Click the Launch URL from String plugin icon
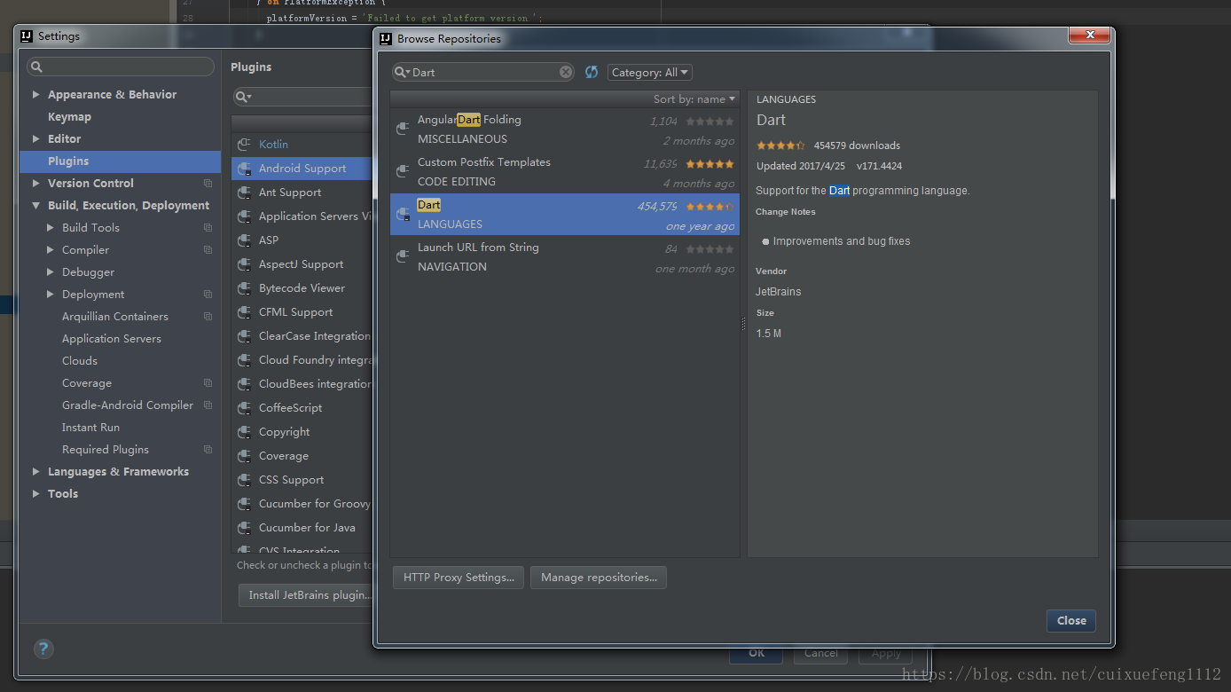Image resolution: width=1231 pixels, height=692 pixels. pos(403,256)
